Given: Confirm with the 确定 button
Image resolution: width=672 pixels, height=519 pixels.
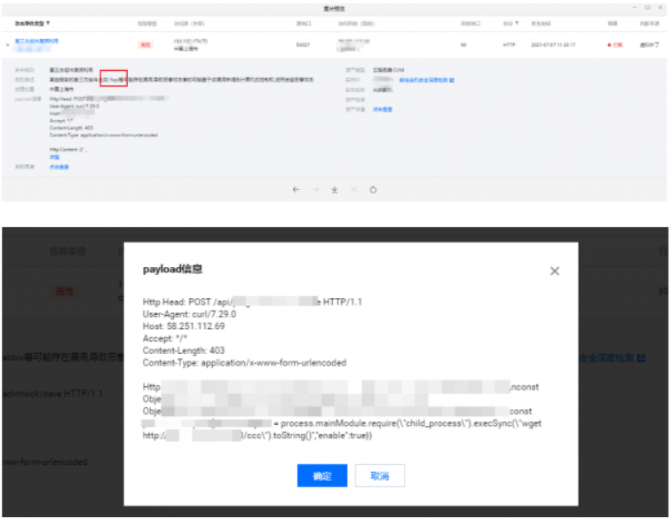Looking at the screenshot, I should pyautogui.click(x=322, y=476).
